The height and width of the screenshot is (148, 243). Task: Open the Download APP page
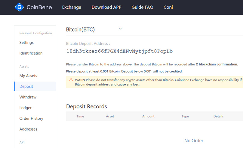click(x=106, y=7)
